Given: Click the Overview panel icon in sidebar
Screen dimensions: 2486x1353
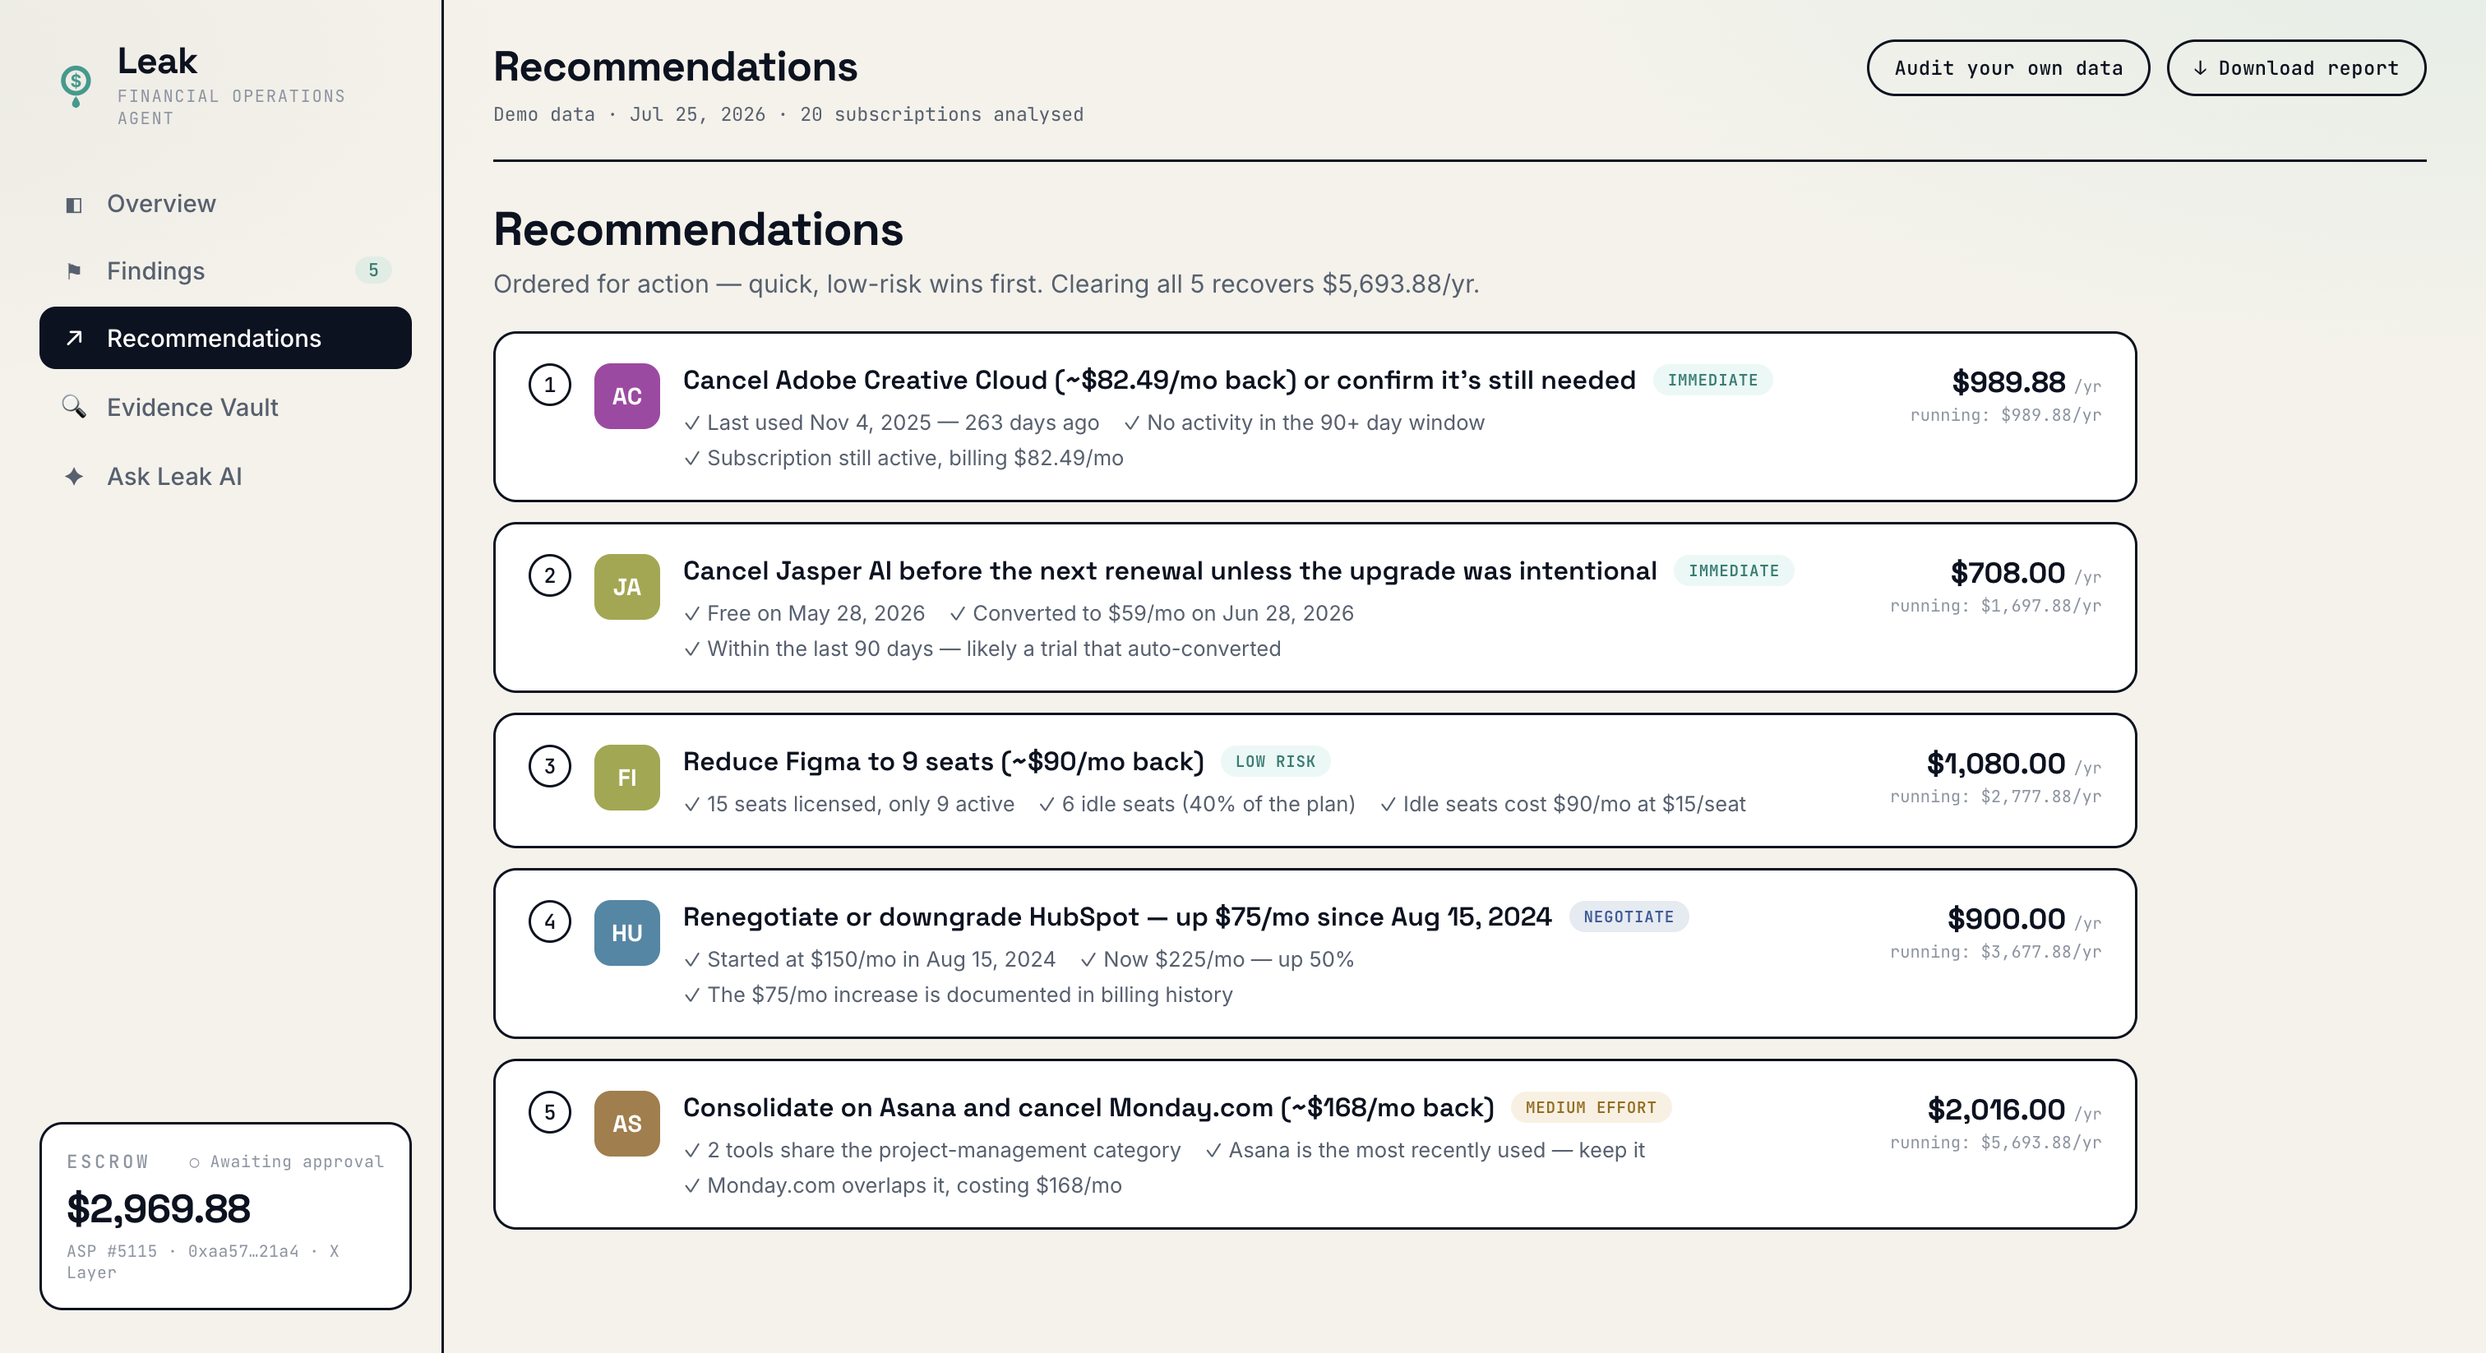Looking at the screenshot, I should (x=73, y=205).
